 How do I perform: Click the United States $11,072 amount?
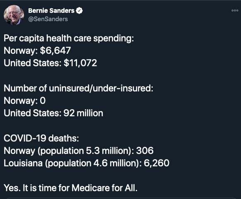(80, 63)
